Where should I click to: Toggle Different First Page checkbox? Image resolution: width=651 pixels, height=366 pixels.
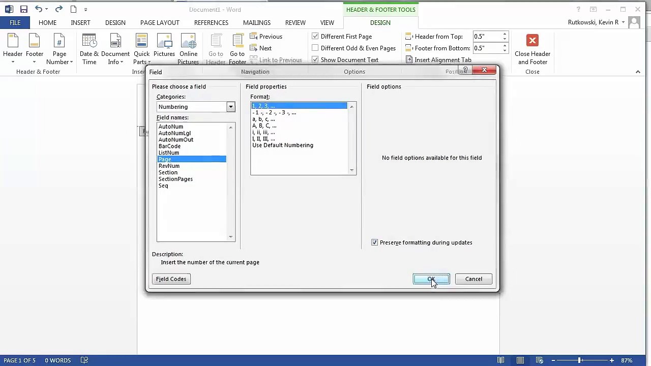coord(315,37)
